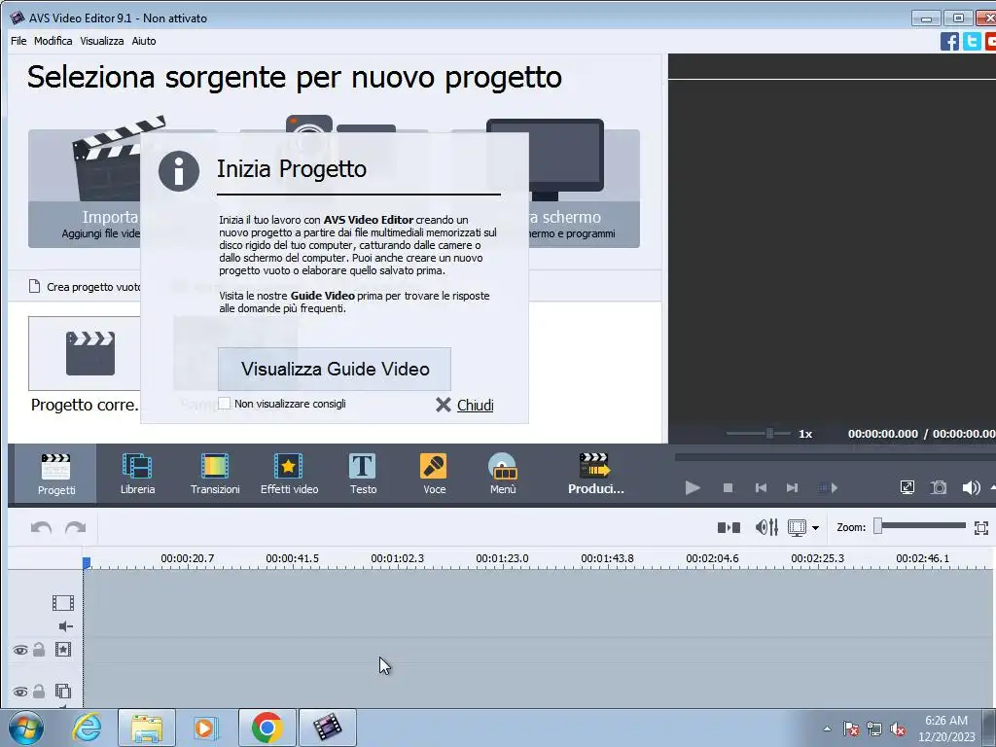Click the undo arrow icon

[41, 528]
